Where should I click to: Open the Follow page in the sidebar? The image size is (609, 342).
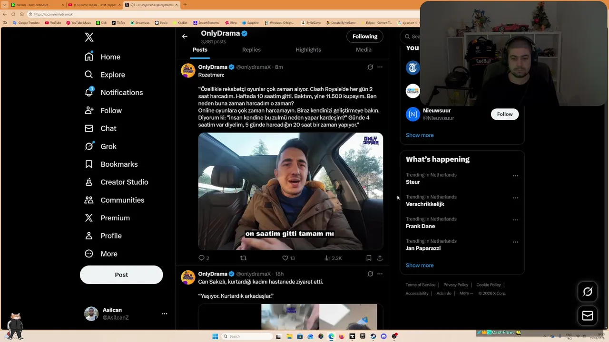[x=103, y=111]
